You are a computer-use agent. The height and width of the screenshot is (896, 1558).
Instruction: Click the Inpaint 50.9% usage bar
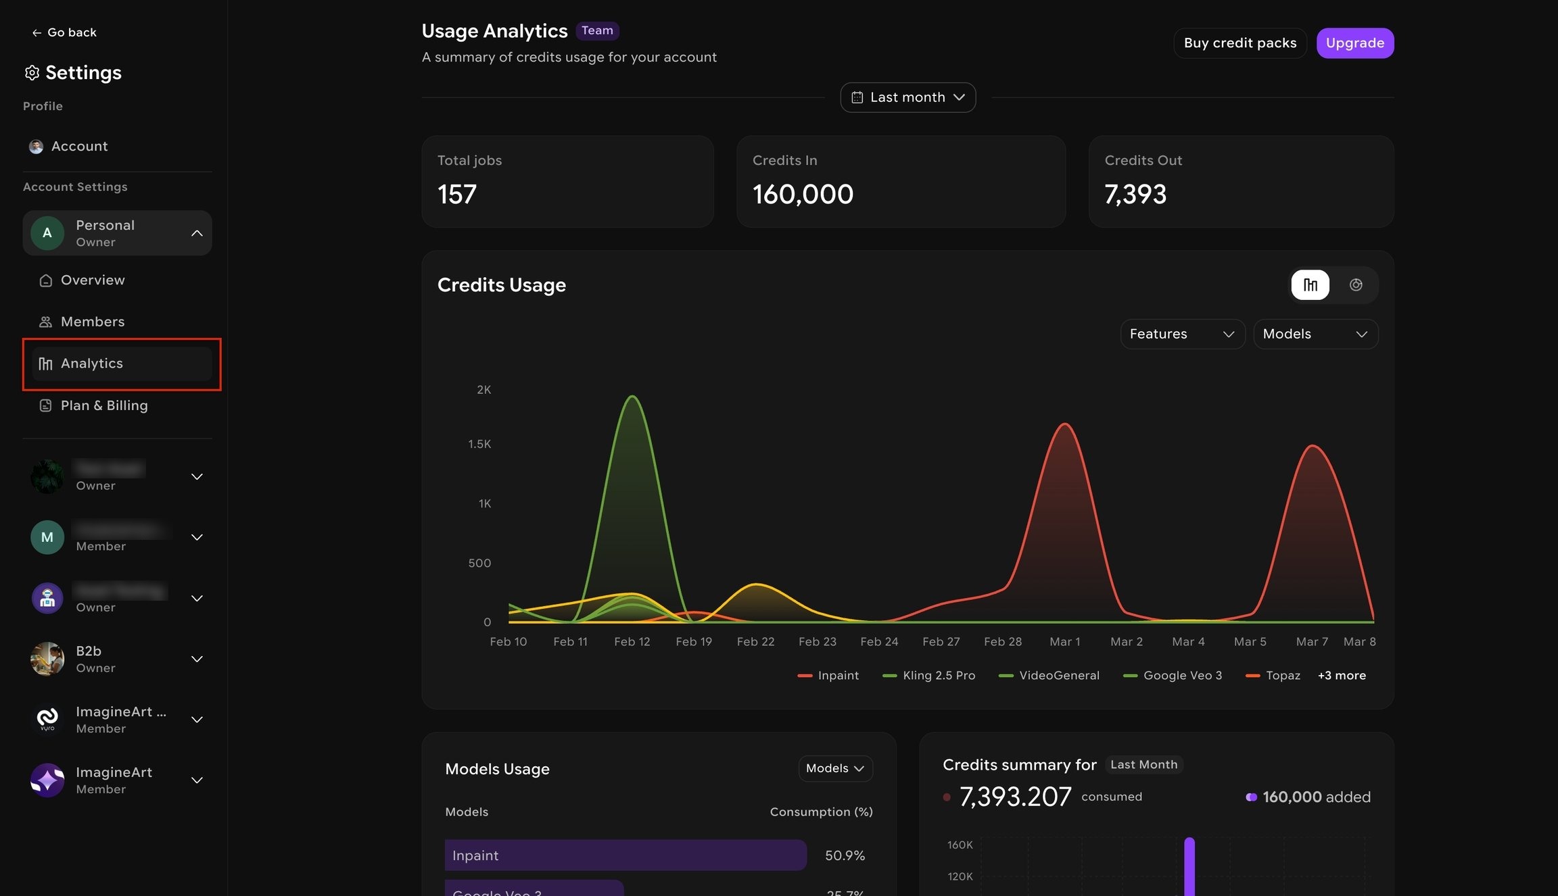tap(625, 855)
